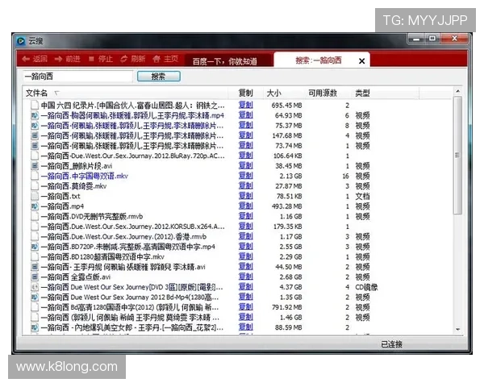Minimize the 云搜 window
Viewport: 484px width, 387px height.
(416, 39)
